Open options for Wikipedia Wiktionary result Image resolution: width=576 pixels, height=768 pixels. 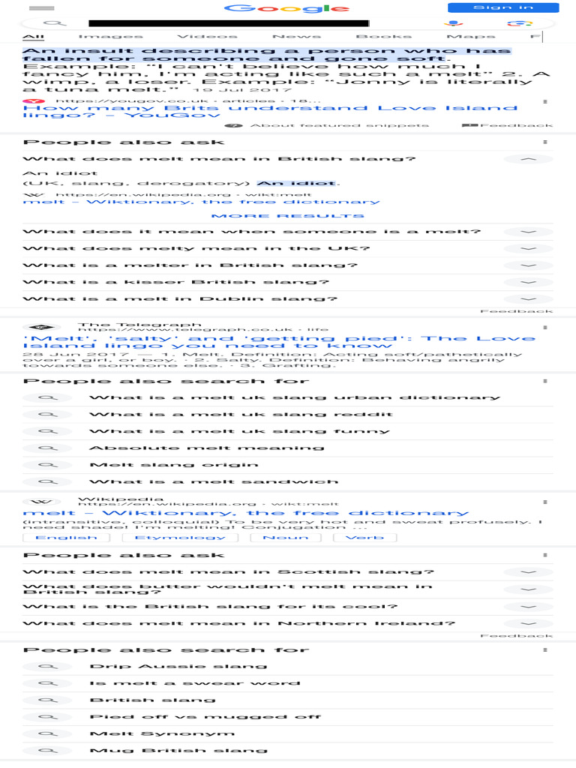pyautogui.click(x=545, y=502)
